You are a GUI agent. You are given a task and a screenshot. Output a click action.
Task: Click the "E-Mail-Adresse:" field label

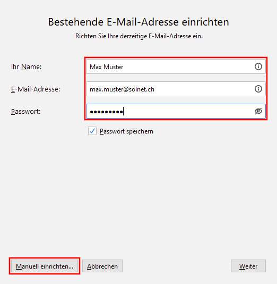36,89
